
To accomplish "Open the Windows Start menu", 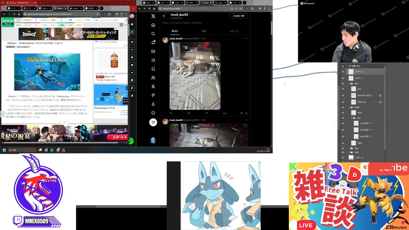I will pos(4,150).
